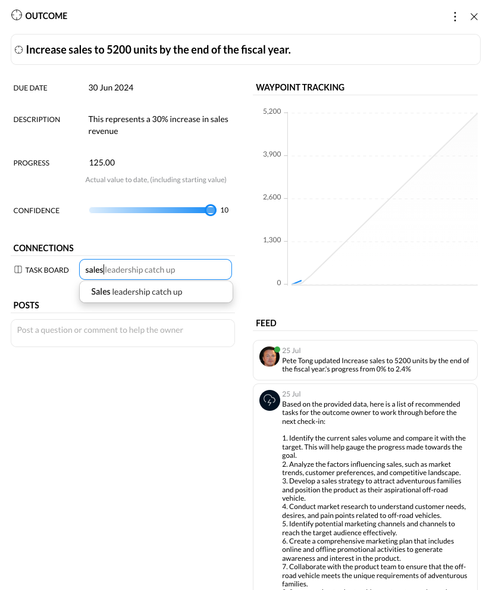Image resolution: width=489 pixels, height=590 pixels.
Task: Click the blue progress line on the waypoint chart
Action: [297, 282]
